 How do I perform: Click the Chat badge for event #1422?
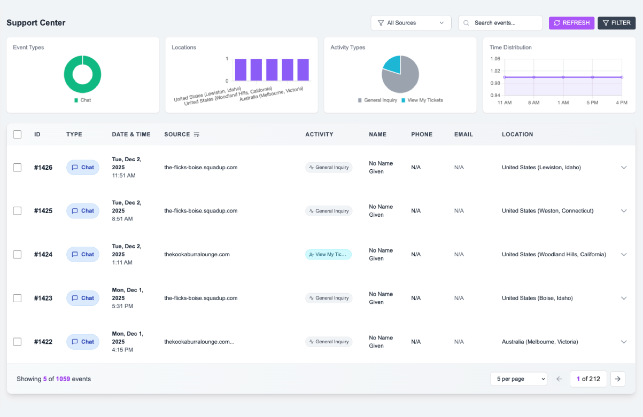[83, 342]
